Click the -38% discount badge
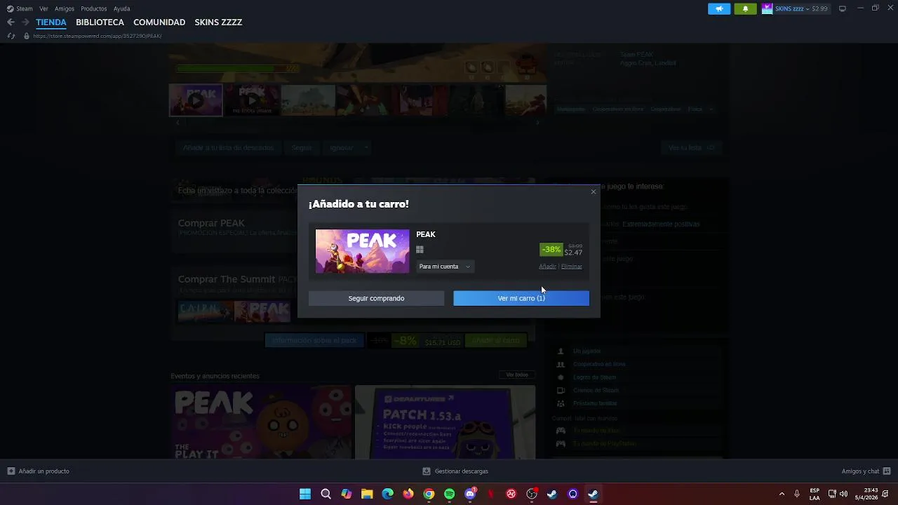The width and height of the screenshot is (898, 505). pyautogui.click(x=551, y=250)
